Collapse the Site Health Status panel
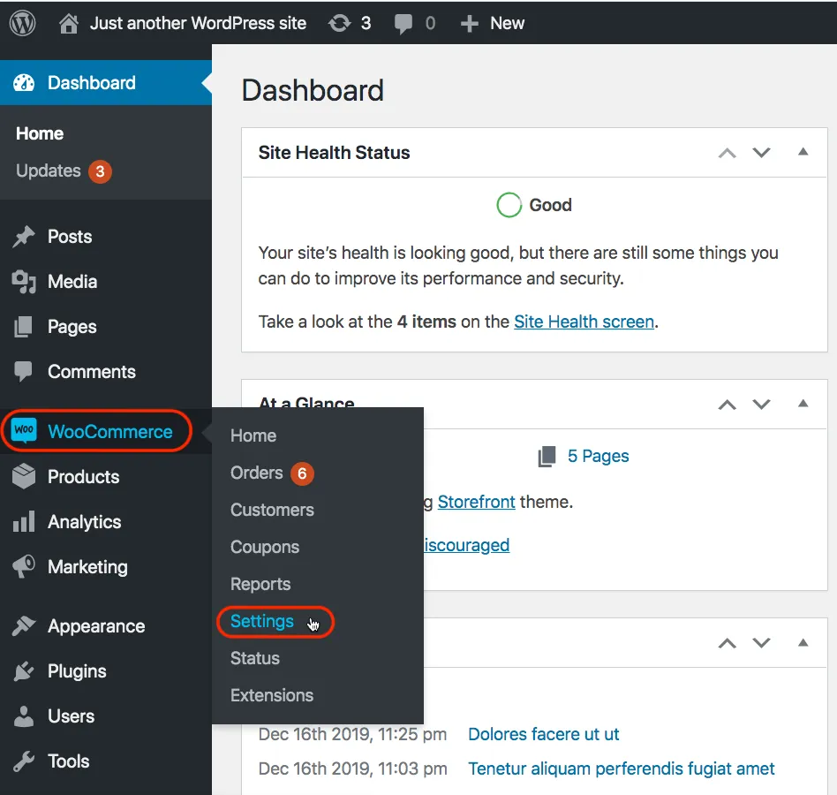837x795 pixels. pos(803,152)
